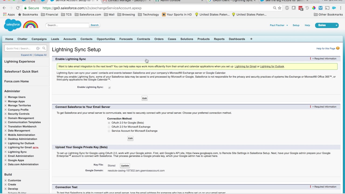Click Edit in Enable Lightning Sync section
The image size is (345, 194).
(x=144, y=98)
